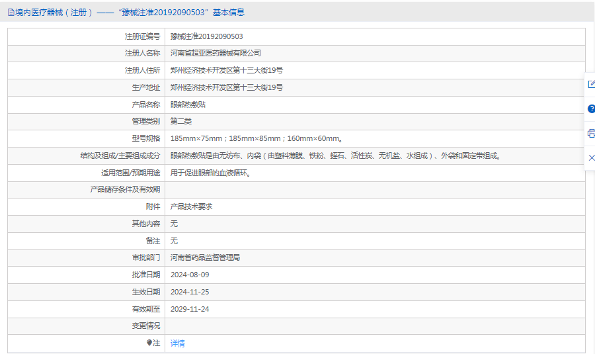Click the document icon beside page title

click(x=11, y=12)
